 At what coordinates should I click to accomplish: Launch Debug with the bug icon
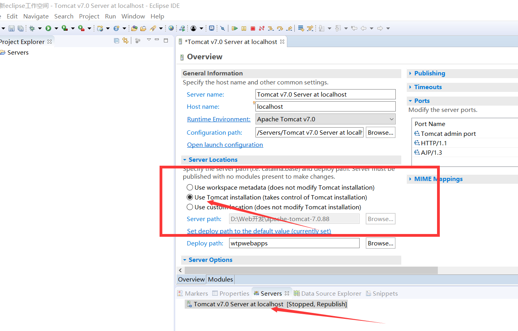[32, 28]
